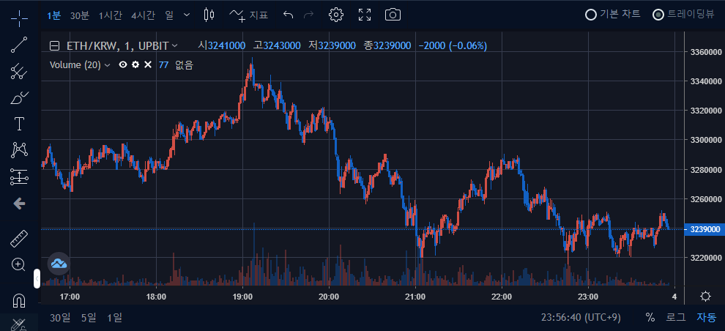This screenshot has width=725, height=331.
Task: Click the blue cloud chart icon
Action: 59,264
